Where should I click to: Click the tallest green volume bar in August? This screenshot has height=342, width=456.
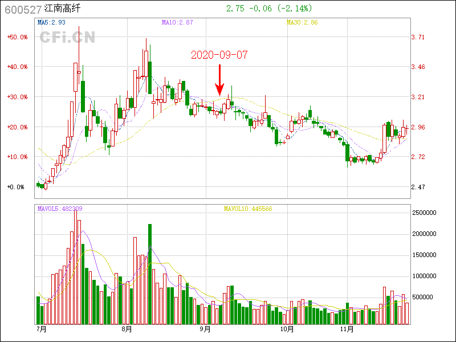(x=150, y=274)
